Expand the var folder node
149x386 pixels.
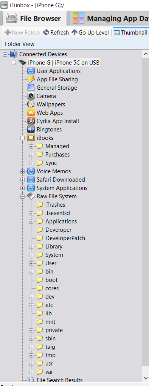tap(31, 372)
